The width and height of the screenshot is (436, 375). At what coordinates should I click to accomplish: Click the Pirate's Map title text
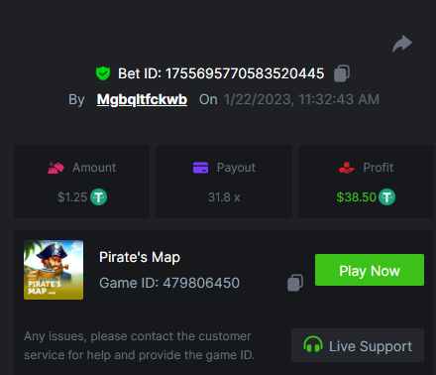[x=140, y=257]
